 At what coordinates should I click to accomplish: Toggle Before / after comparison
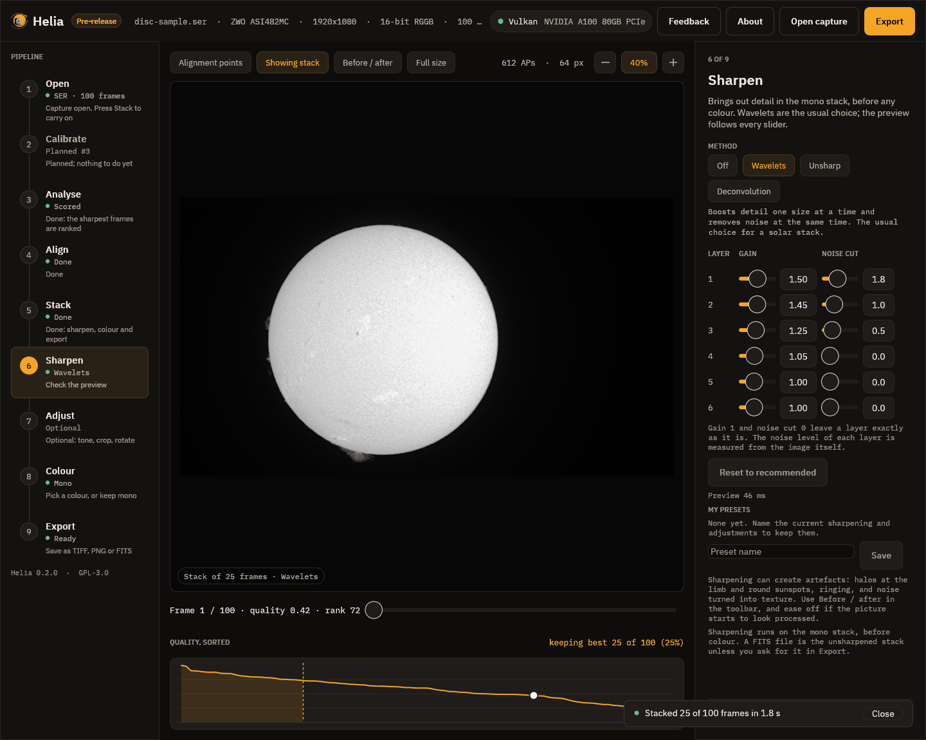tap(367, 62)
